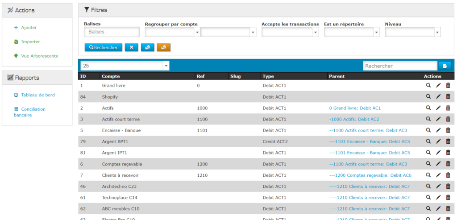The image size is (457, 220).
Task: Clear filters with the X button
Action: coord(131,47)
